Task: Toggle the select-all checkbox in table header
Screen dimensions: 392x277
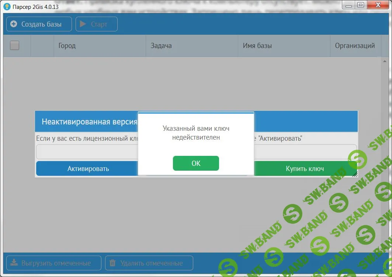Action: click(14, 45)
